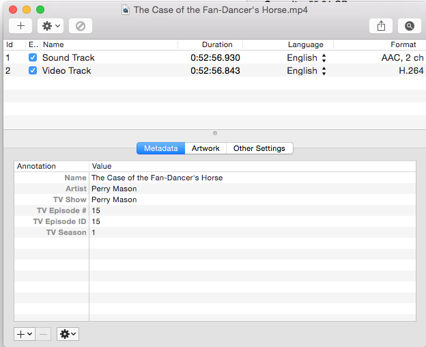Select the Sound Track name cell
The image size is (426, 347).
pos(68,57)
